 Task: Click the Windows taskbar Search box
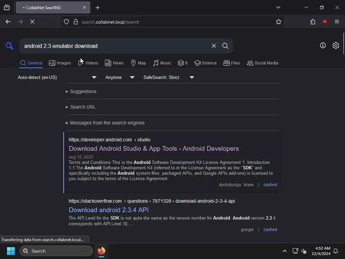tap(56, 251)
